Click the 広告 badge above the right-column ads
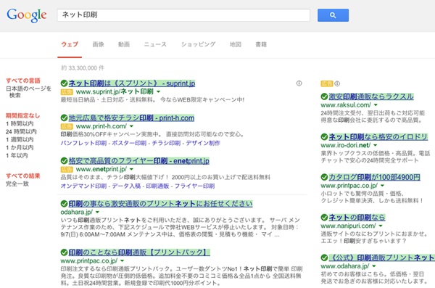 pos(327,83)
